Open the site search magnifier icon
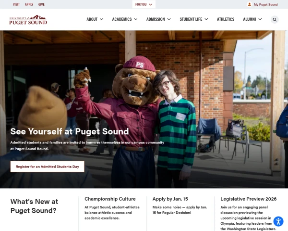The image size is (288, 231). tap(275, 20)
